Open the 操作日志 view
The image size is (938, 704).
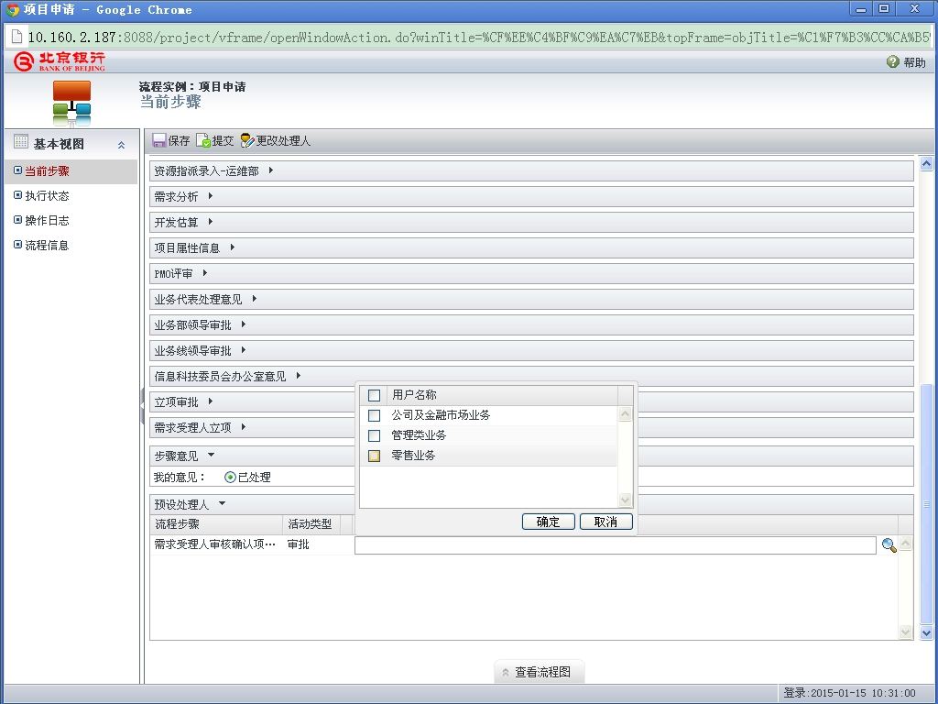coord(48,220)
